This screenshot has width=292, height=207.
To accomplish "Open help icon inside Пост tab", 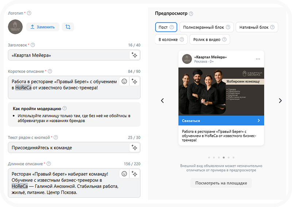I will point(172,27).
